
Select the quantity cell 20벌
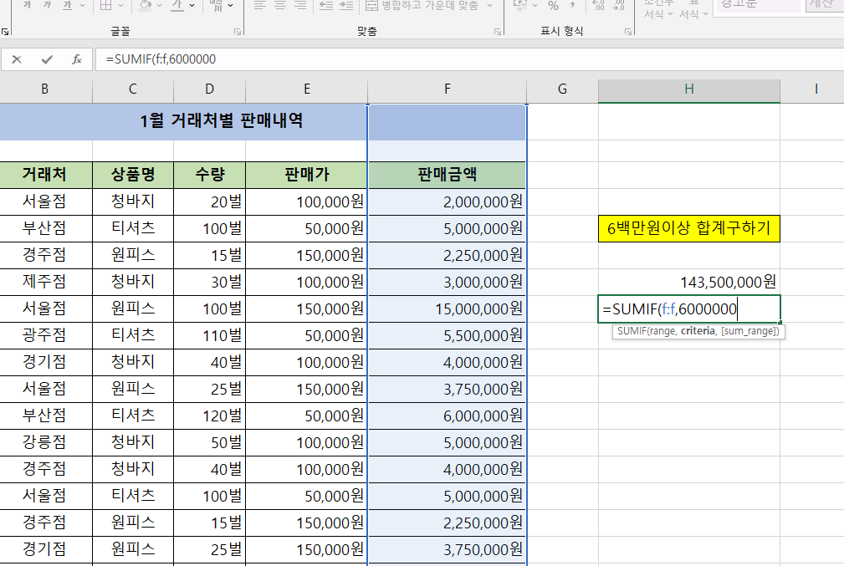tap(209, 201)
